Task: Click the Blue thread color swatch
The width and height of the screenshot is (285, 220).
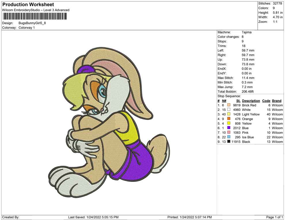Action: (229, 128)
